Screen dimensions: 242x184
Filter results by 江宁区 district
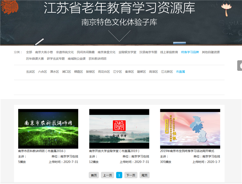(x=117, y=72)
